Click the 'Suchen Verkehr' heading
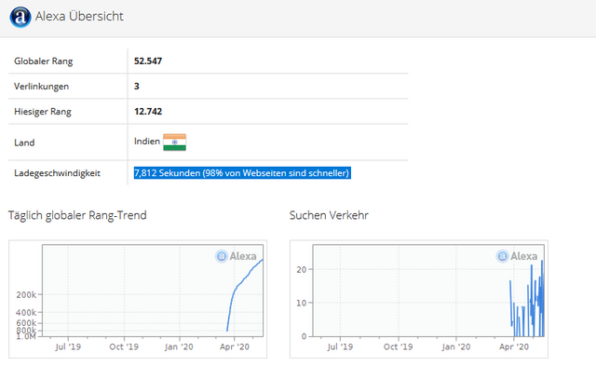The image size is (596, 366). (x=329, y=215)
